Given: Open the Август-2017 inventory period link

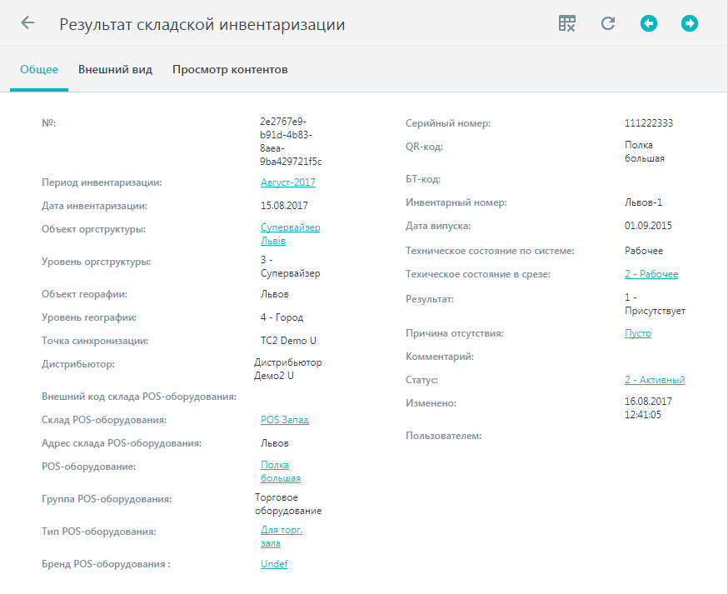Looking at the screenshot, I should pos(288,182).
